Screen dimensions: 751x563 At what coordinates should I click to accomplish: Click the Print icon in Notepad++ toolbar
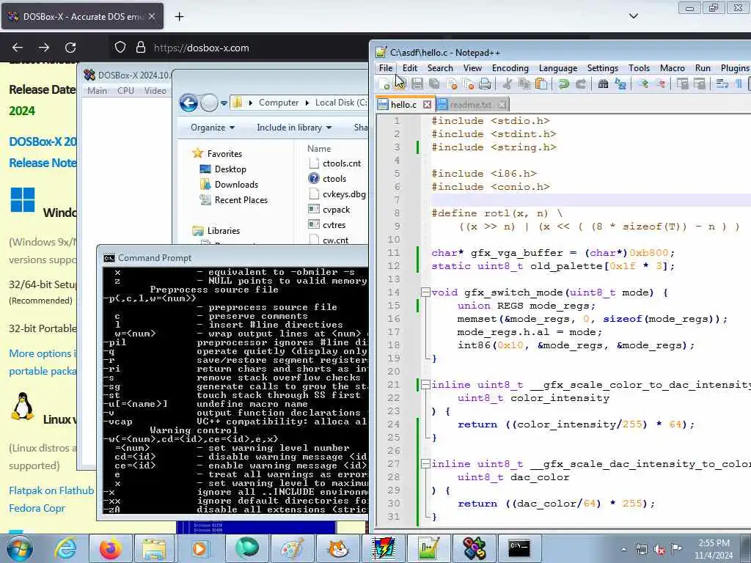pyautogui.click(x=485, y=84)
